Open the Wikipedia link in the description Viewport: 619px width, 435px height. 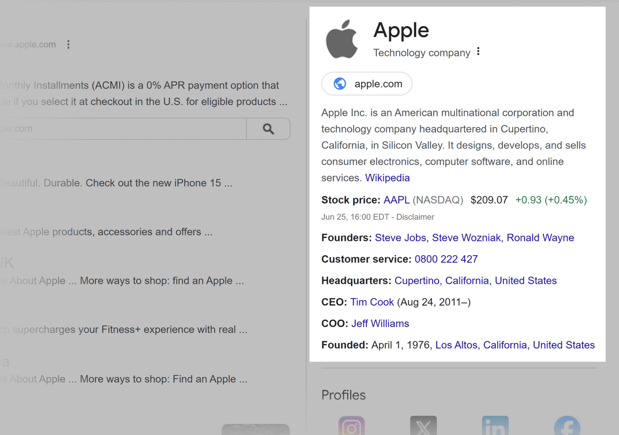point(387,178)
